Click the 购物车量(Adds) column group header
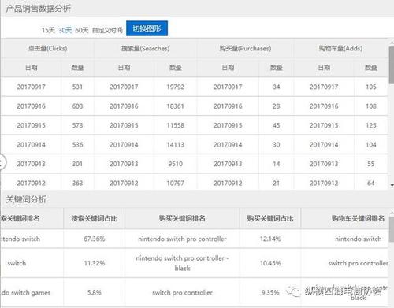Image resolution: width=394 pixels, height=308 pixels. coord(340,48)
